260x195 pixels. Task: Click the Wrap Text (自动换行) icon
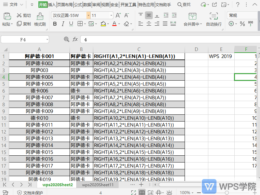coord(214,17)
